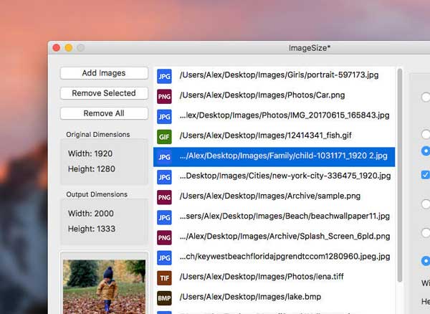This screenshot has height=314, width=430.
Task: Select the 12414341_fish.gif row
Action: 274,137
